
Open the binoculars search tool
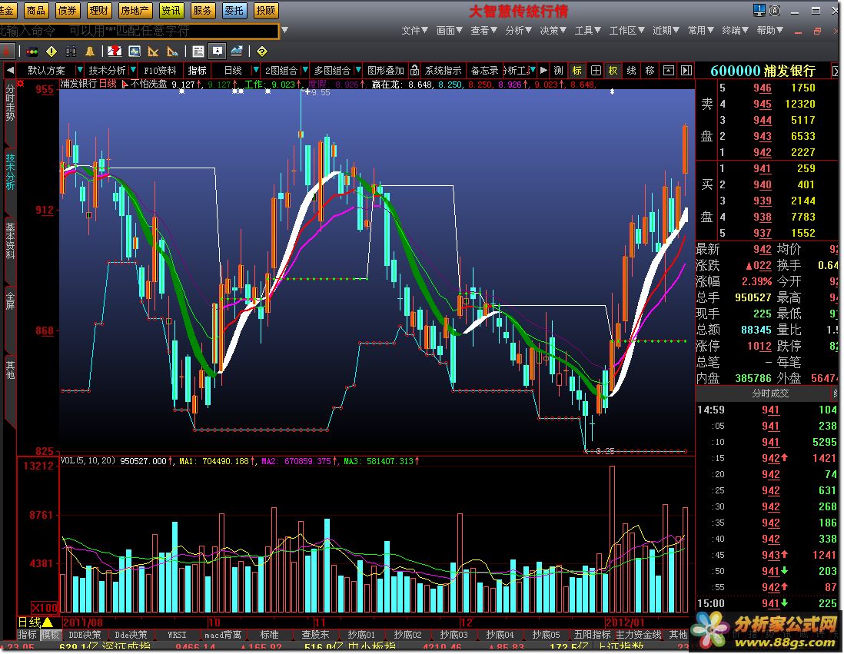[x=71, y=51]
